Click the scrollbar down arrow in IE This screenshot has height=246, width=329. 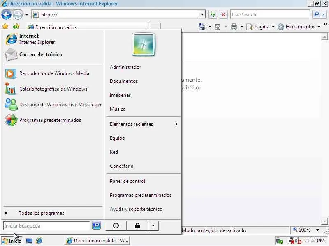pos(324,221)
